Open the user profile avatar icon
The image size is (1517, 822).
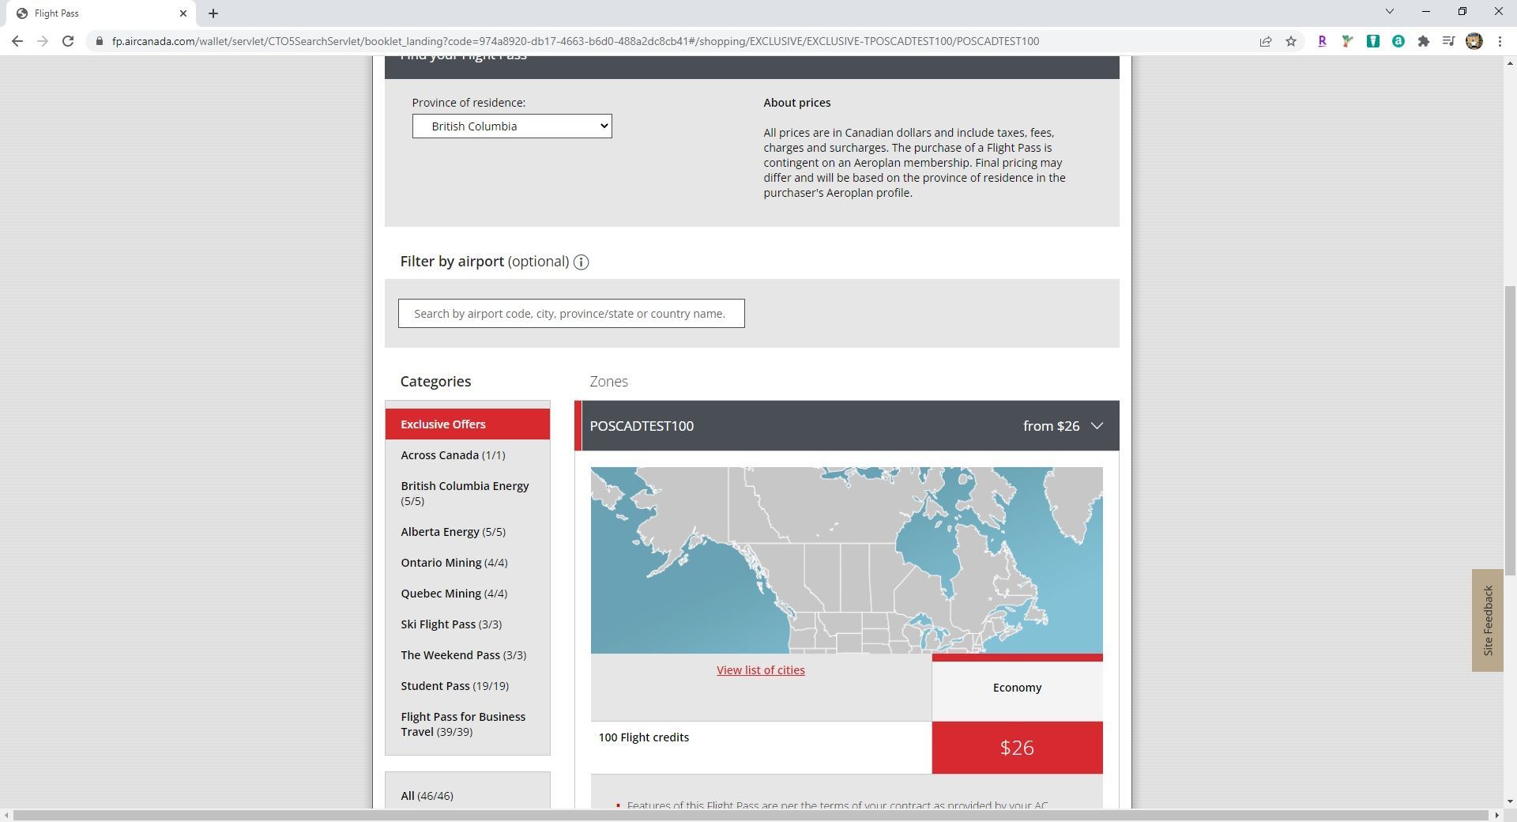(x=1474, y=41)
